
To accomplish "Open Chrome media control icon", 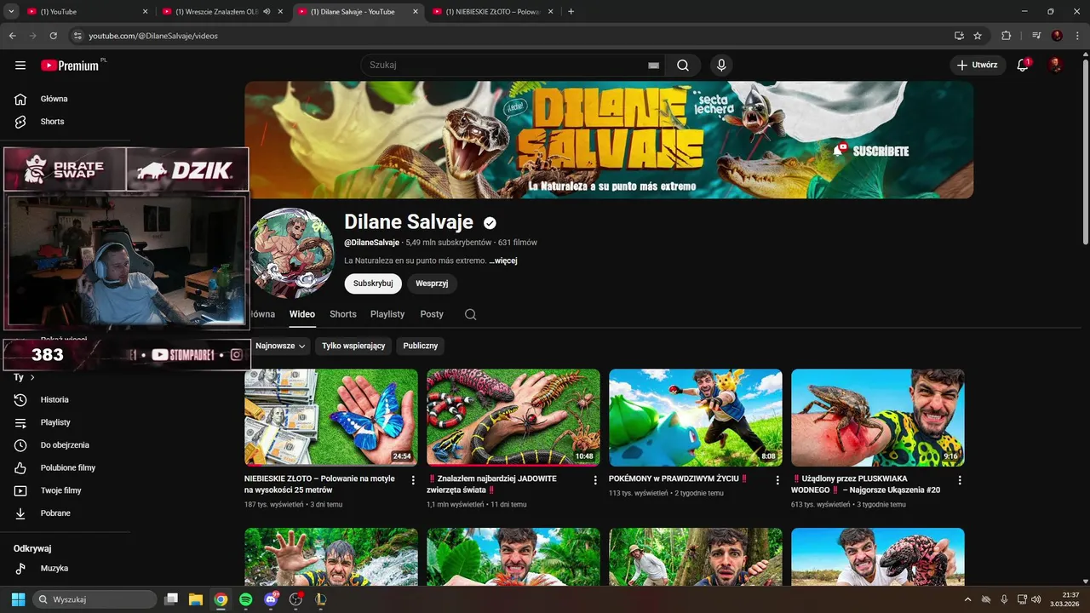I will (1036, 36).
